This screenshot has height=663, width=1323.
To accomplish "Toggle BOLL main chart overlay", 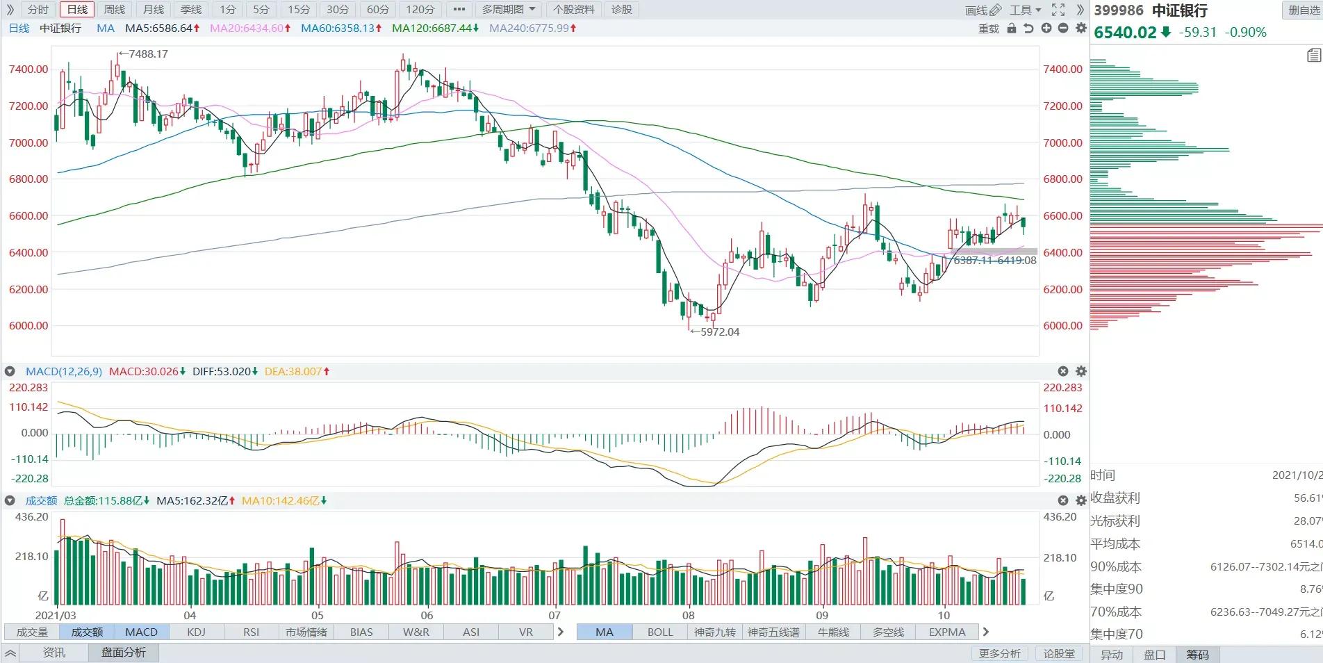I will coord(660,632).
